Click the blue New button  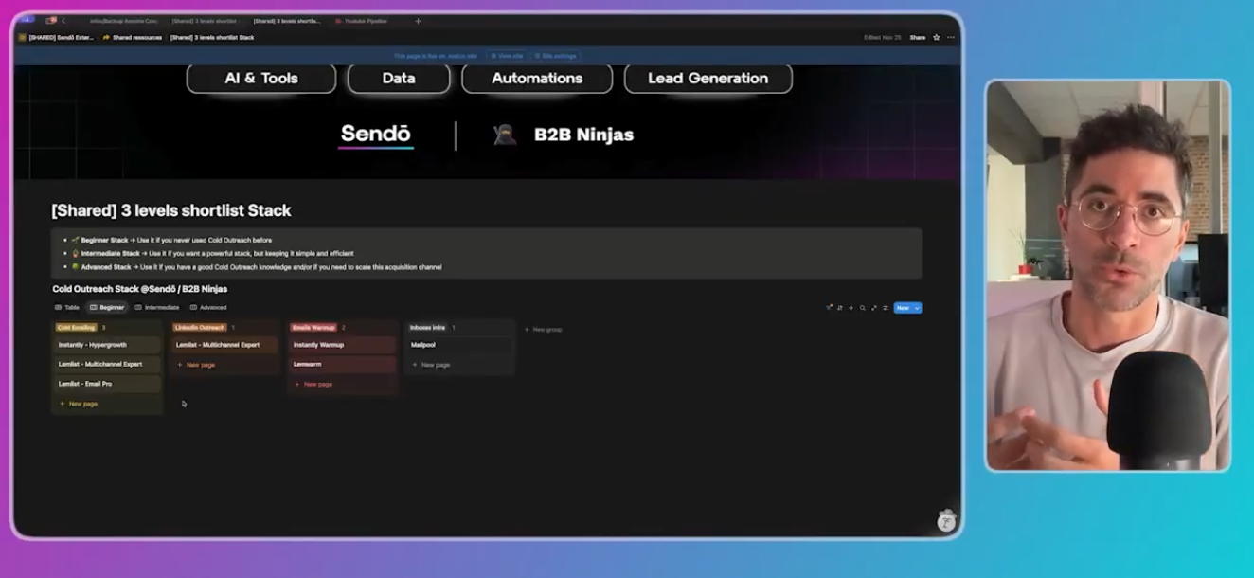tap(903, 307)
